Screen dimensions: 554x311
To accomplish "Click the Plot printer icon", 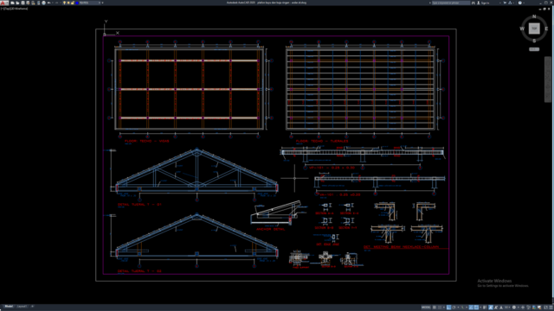I will tap(44, 3).
